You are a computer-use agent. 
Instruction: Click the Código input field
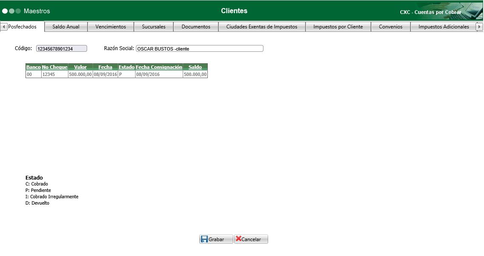coord(62,48)
